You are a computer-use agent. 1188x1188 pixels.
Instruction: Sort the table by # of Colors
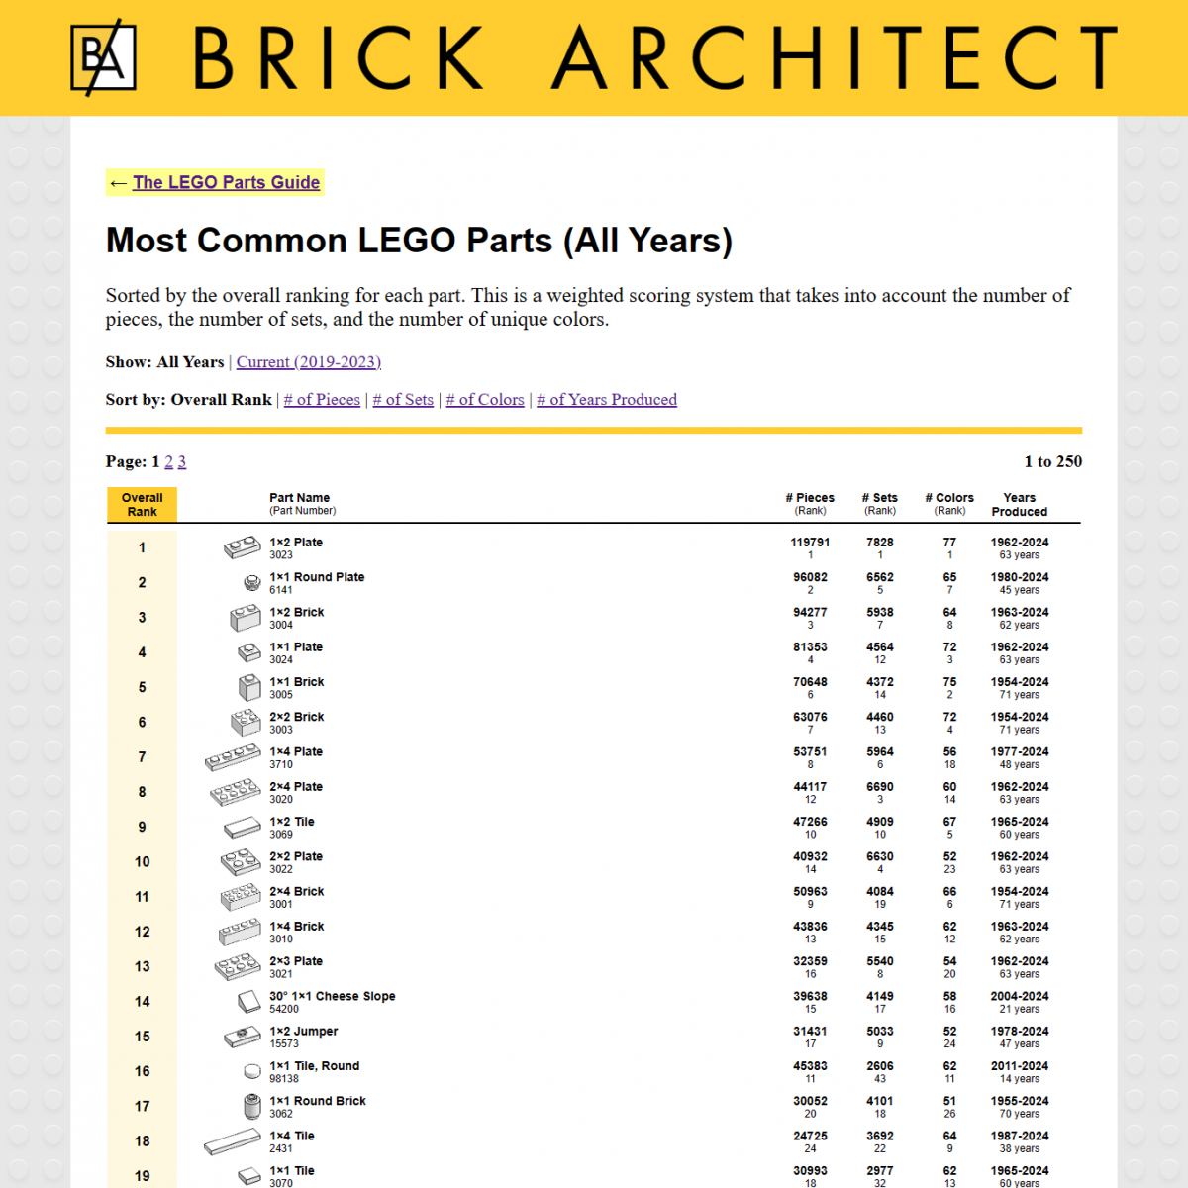tap(485, 399)
